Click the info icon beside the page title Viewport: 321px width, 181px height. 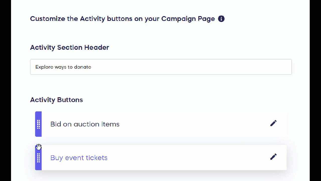pos(221,19)
